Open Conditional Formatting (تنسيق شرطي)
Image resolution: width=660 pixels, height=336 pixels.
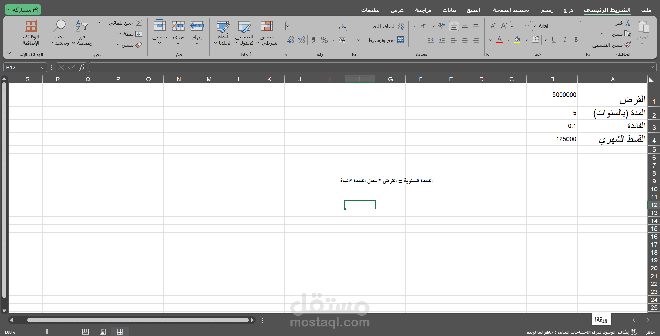click(x=267, y=33)
